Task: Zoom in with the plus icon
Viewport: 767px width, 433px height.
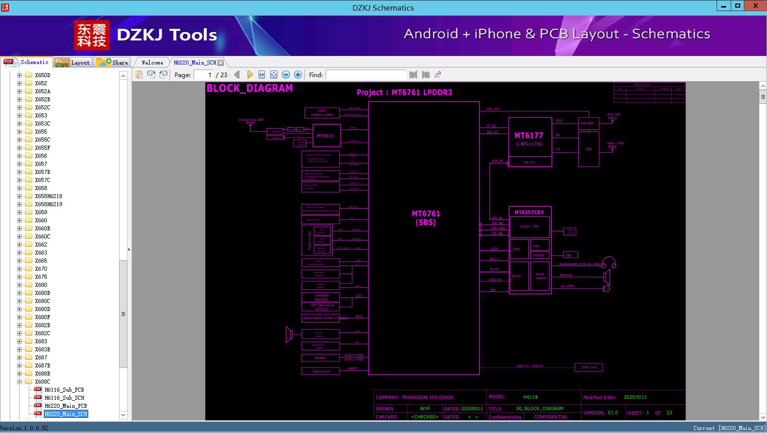Action: pos(298,75)
